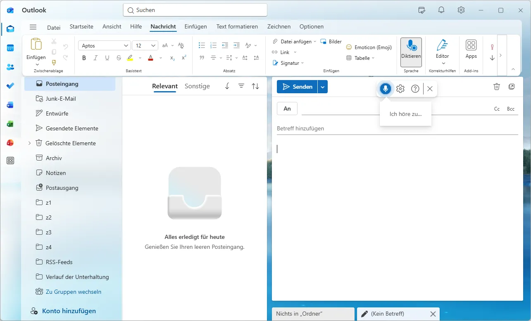Open the Einfügen ribbon tab
This screenshot has height=321, width=531.
point(196,26)
